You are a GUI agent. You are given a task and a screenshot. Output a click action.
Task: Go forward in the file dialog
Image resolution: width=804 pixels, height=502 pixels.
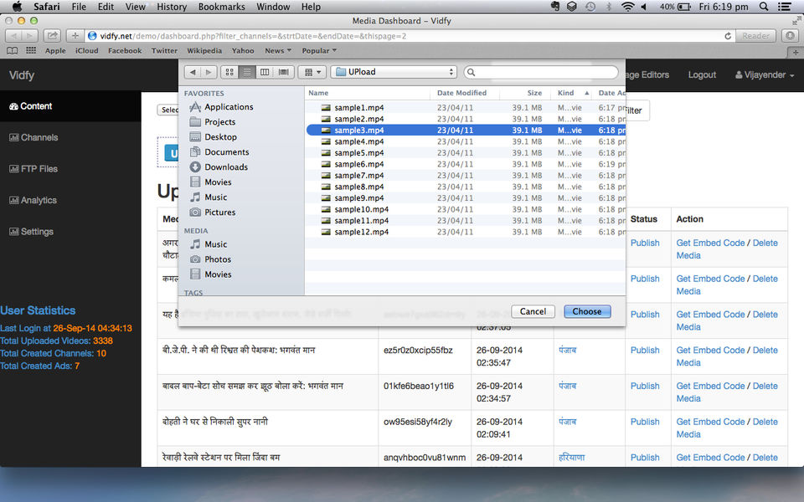[209, 72]
